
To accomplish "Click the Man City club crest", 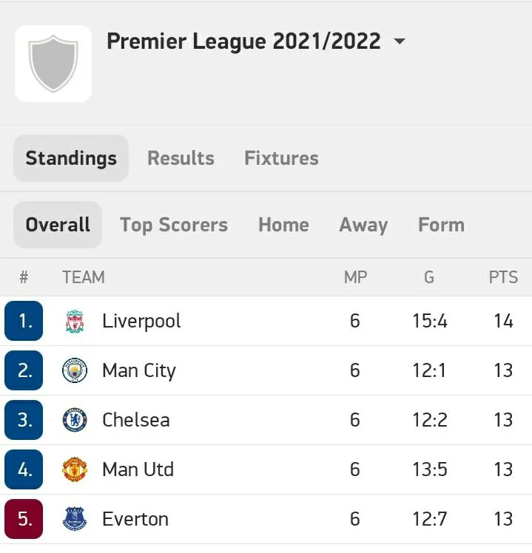I will [x=75, y=370].
